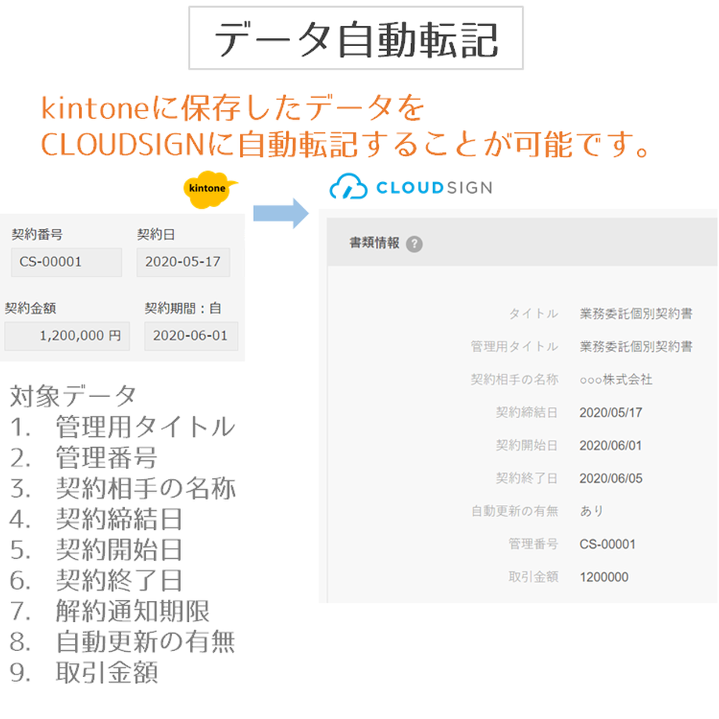The width and height of the screenshot is (719, 719).
Task: Click the 自動更新の有無 label in 書類情報 panel
Action: coord(514,511)
